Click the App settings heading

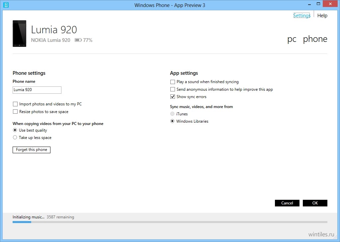[184, 73]
